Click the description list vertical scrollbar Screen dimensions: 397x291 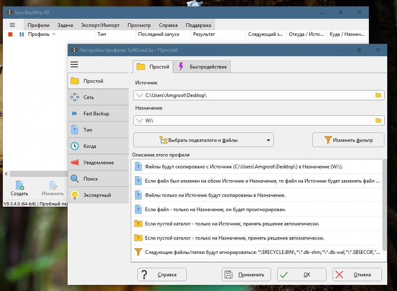[x=384, y=205]
